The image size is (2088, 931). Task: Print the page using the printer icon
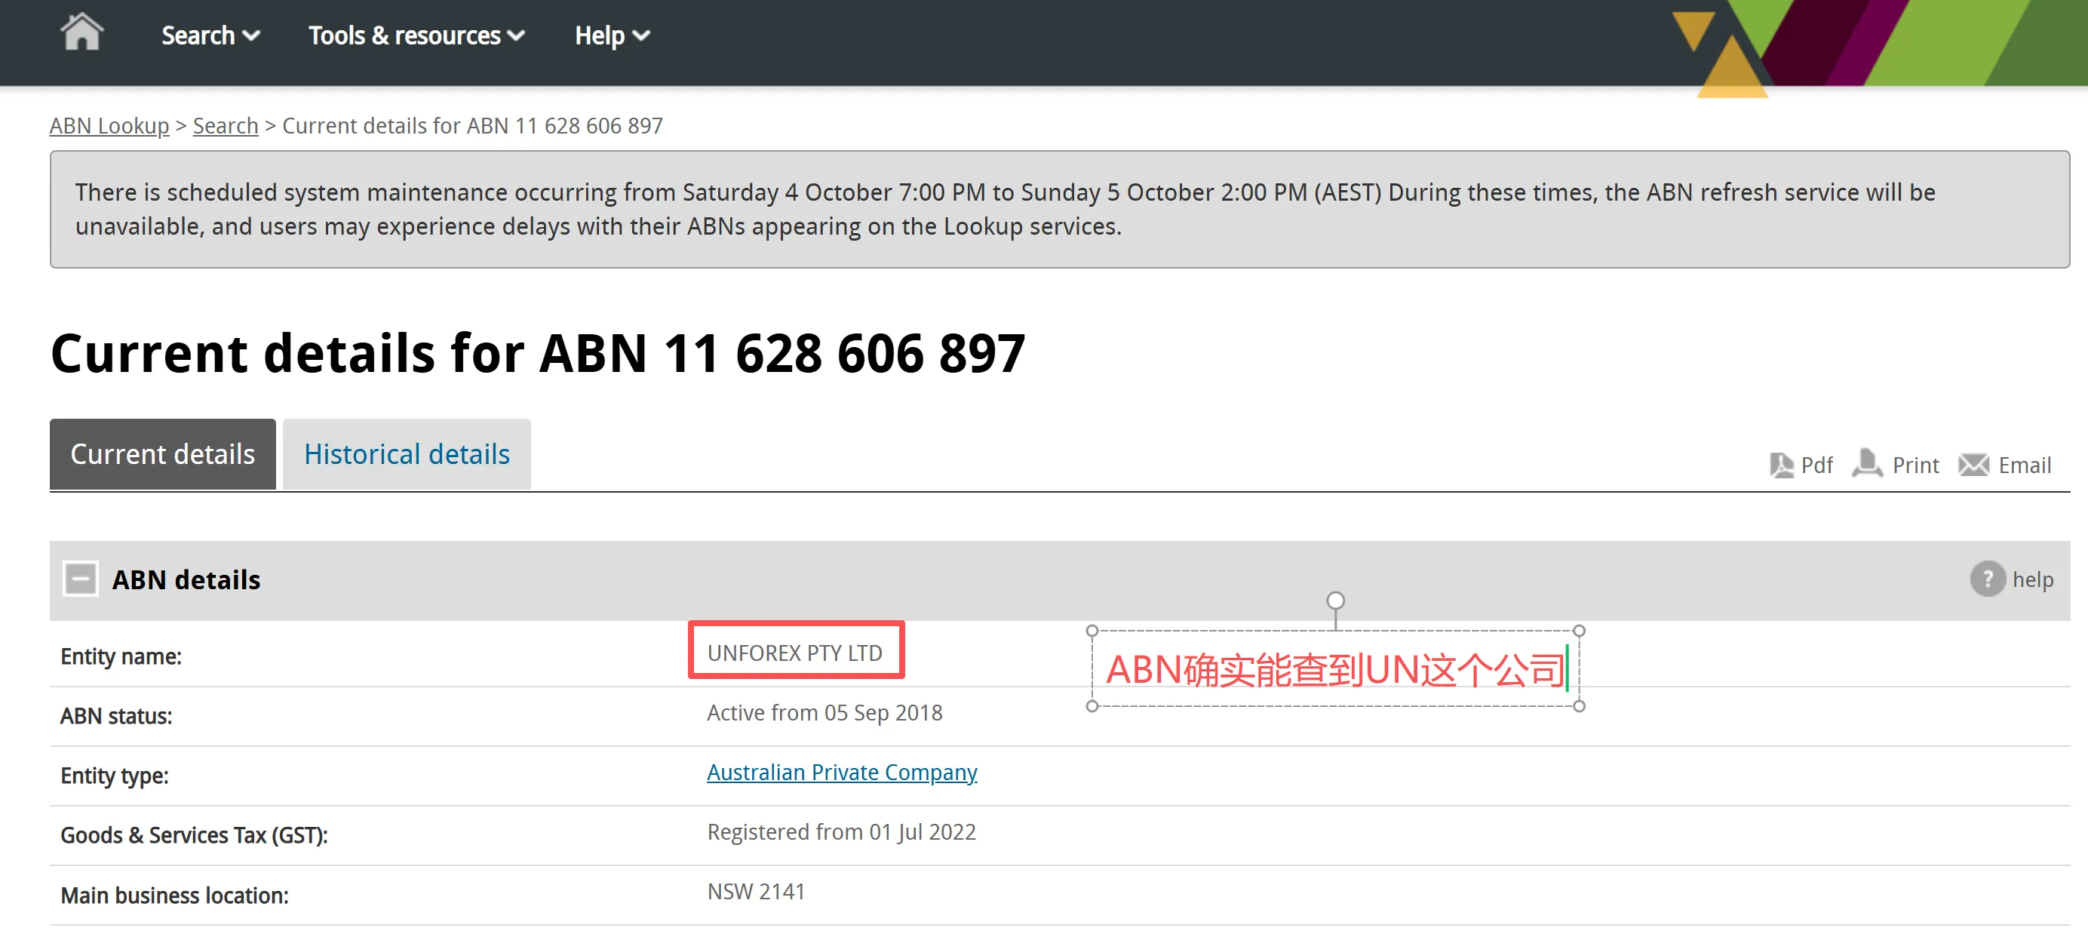1868,463
